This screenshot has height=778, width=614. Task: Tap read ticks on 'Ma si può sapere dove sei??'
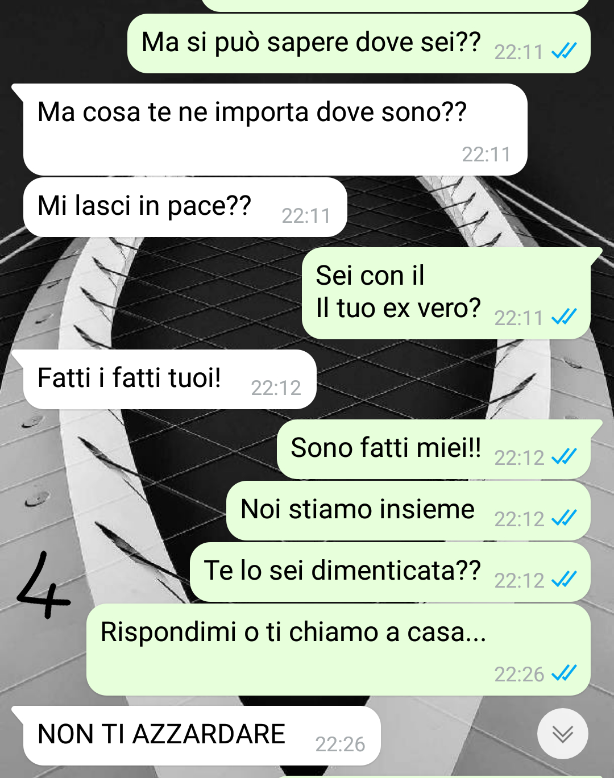565,52
